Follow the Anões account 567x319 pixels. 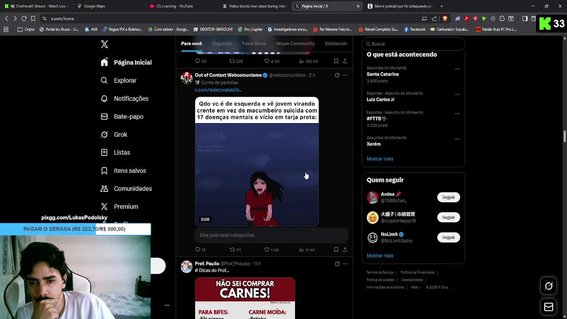pyautogui.click(x=448, y=197)
